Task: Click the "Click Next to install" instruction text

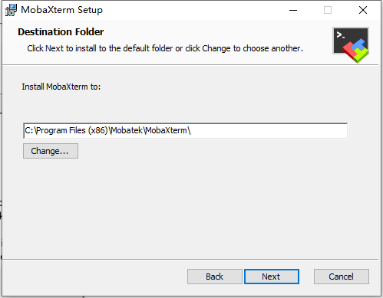Action: [x=165, y=48]
